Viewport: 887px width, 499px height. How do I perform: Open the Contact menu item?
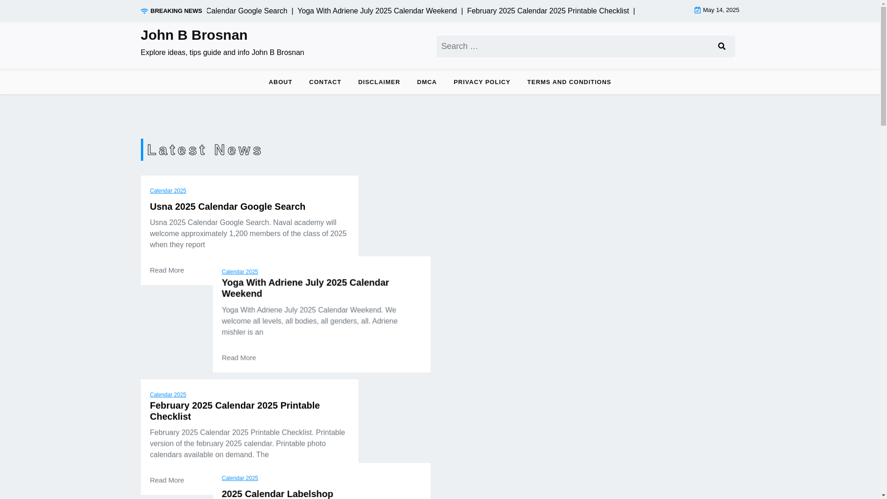(x=325, y=82)
